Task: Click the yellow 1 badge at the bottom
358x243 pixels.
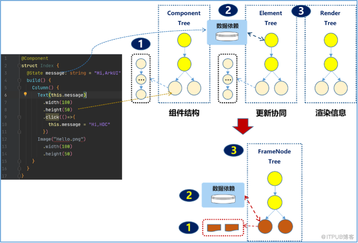Action: [x=188, y=227]
